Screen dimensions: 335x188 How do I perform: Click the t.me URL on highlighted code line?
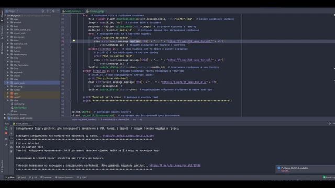tap(190, 41)
